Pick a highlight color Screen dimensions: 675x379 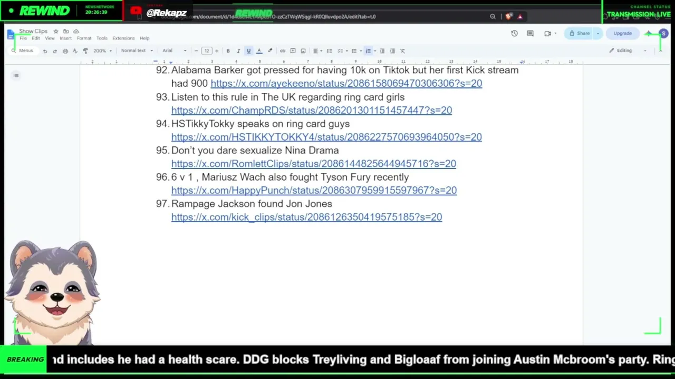tap(270, 51)
